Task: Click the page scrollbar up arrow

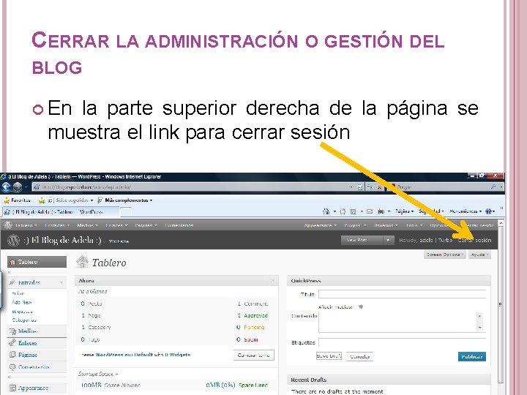Action: coord(501,223)
